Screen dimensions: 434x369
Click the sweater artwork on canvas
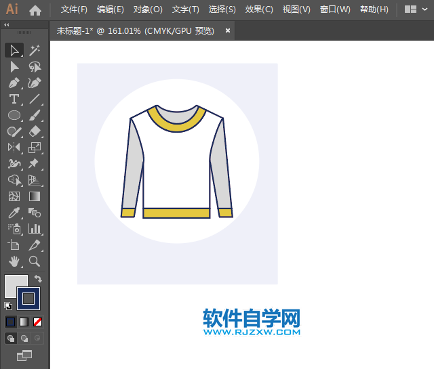coord(177,161)
